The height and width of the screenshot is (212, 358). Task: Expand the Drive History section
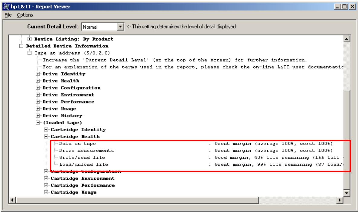coord(38,116)
